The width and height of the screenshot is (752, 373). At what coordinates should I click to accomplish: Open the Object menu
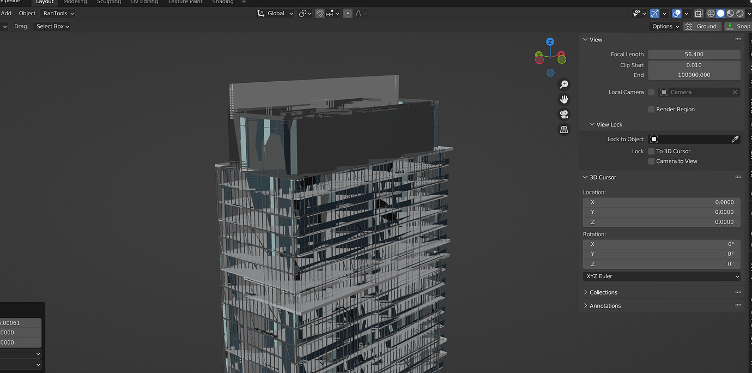(27, 14)
